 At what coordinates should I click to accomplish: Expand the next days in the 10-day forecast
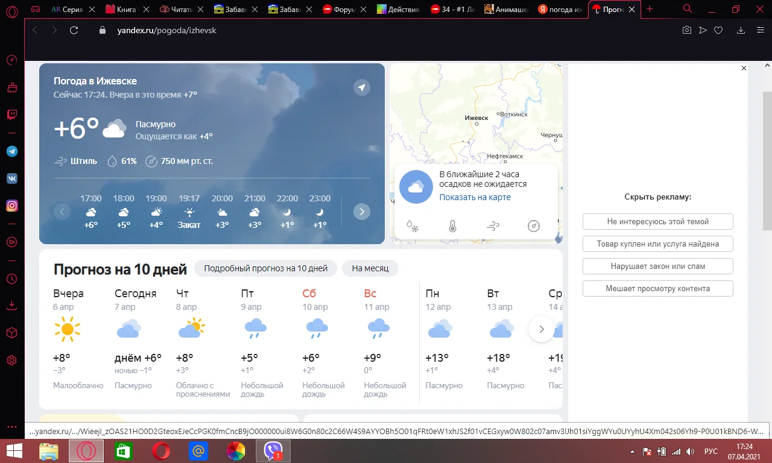coord(541,329)
